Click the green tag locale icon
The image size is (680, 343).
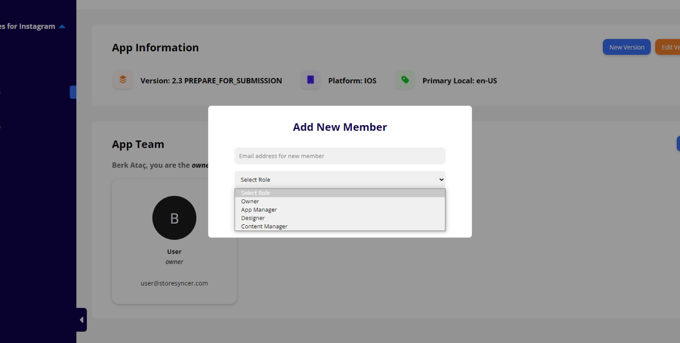(x=405, y=80)
